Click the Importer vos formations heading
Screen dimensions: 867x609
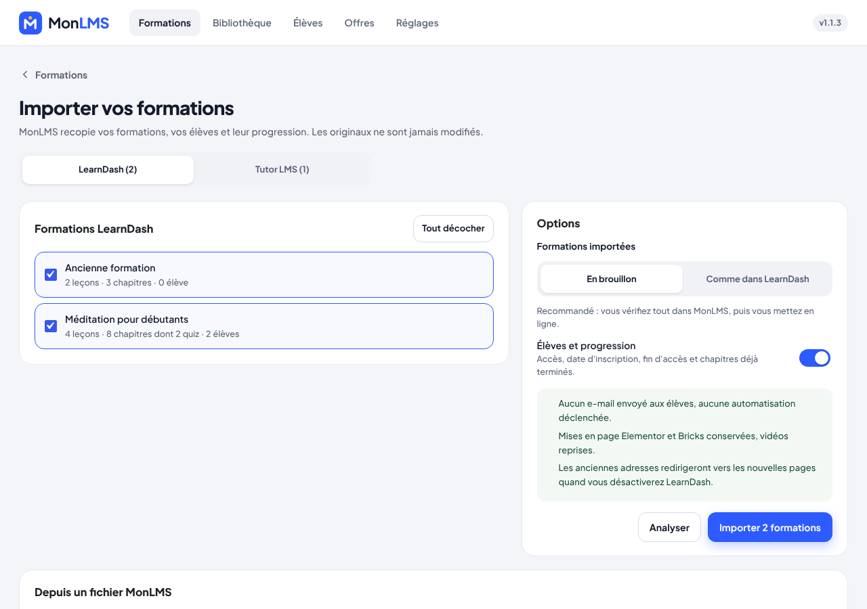tap(127, 108)
